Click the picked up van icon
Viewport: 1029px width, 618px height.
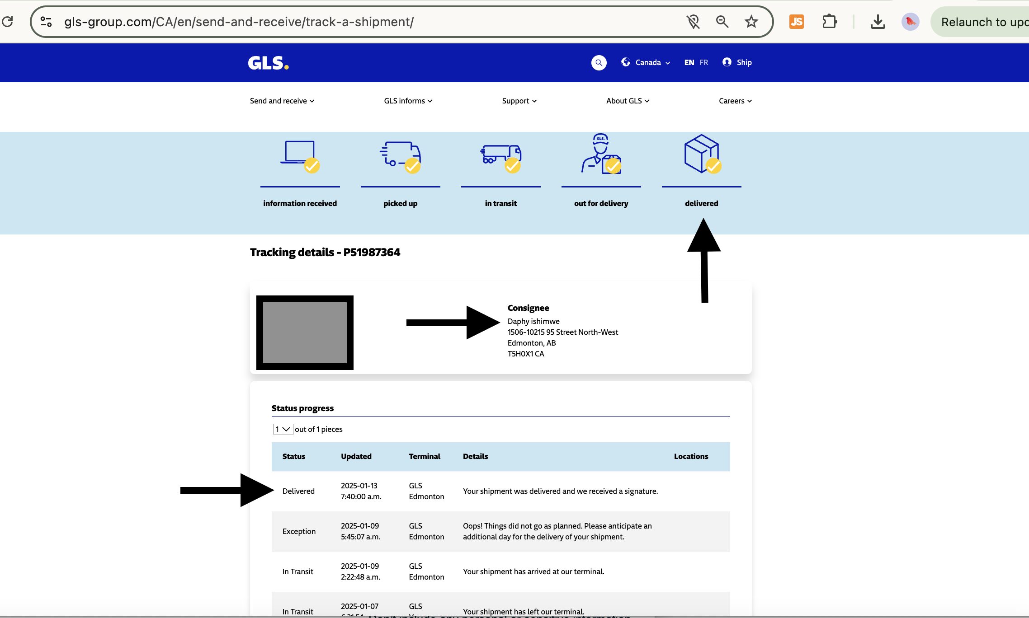[400, 157]
